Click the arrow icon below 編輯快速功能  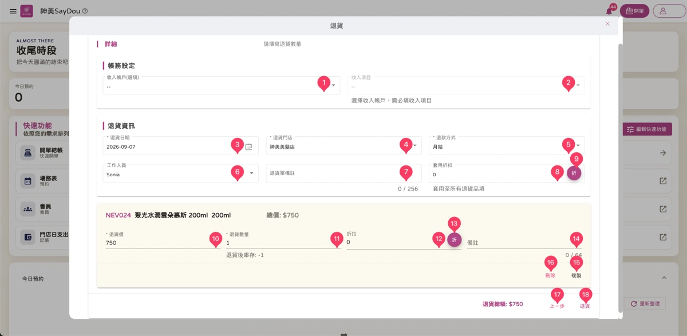click(663, 153)
